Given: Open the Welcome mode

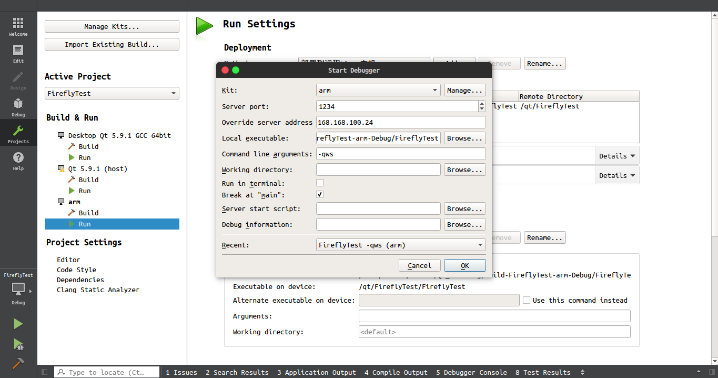Looking at the screenshot, I should [18, 26].
